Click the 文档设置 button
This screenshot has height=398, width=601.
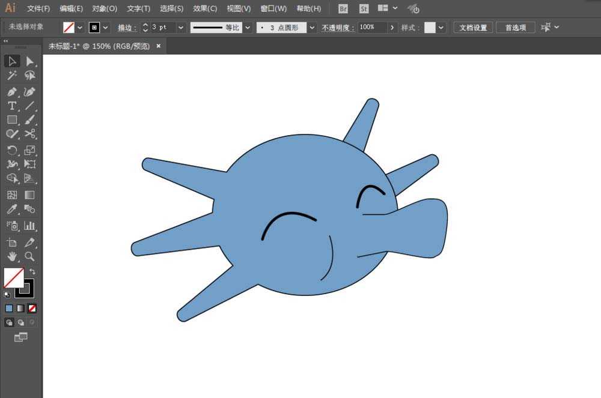(x=472, y=28)
